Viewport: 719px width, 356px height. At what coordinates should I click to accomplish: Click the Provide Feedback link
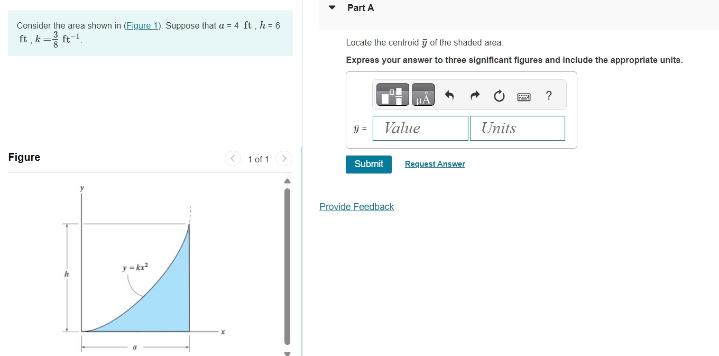pos(356,207)
